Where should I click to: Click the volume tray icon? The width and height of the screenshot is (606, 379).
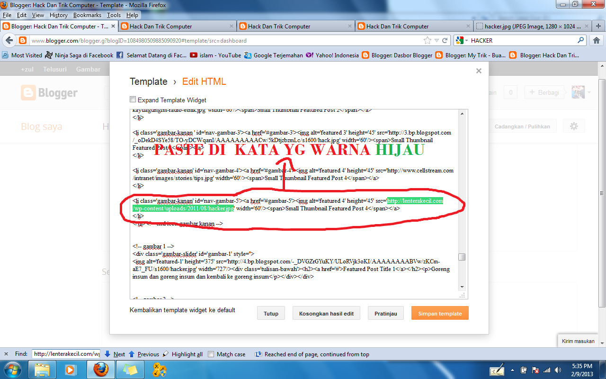pos(558,370)
